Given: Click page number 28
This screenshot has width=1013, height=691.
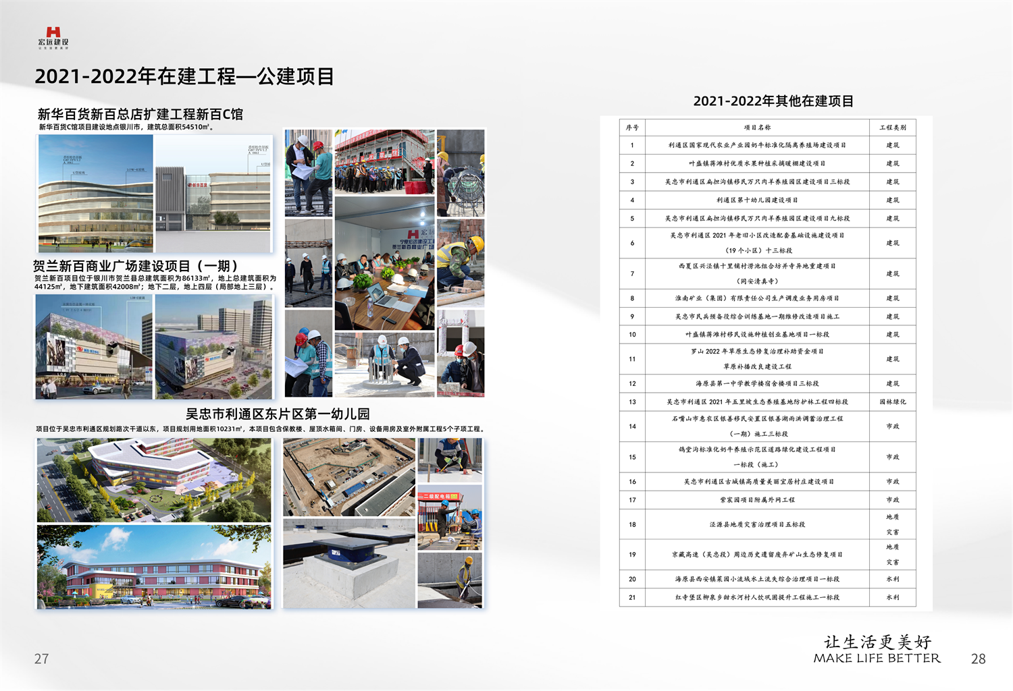Looking at the screenshot, I should click(978, 659).
